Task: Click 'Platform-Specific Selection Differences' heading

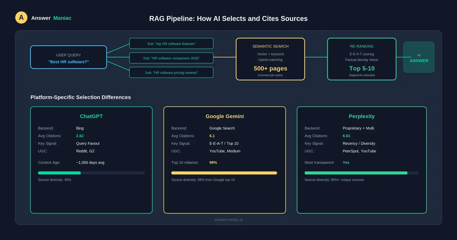Action: pyautogui.click(x=81, y=97)
